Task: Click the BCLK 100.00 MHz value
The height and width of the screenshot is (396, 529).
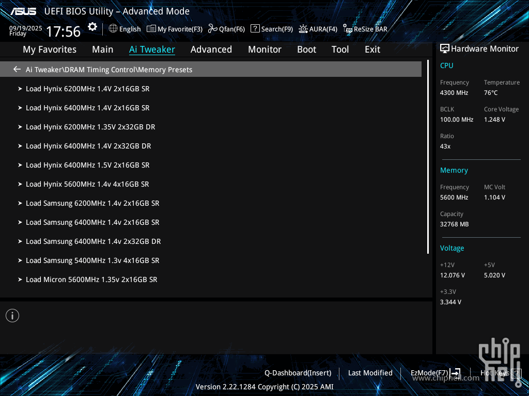Action: [457, 120]
